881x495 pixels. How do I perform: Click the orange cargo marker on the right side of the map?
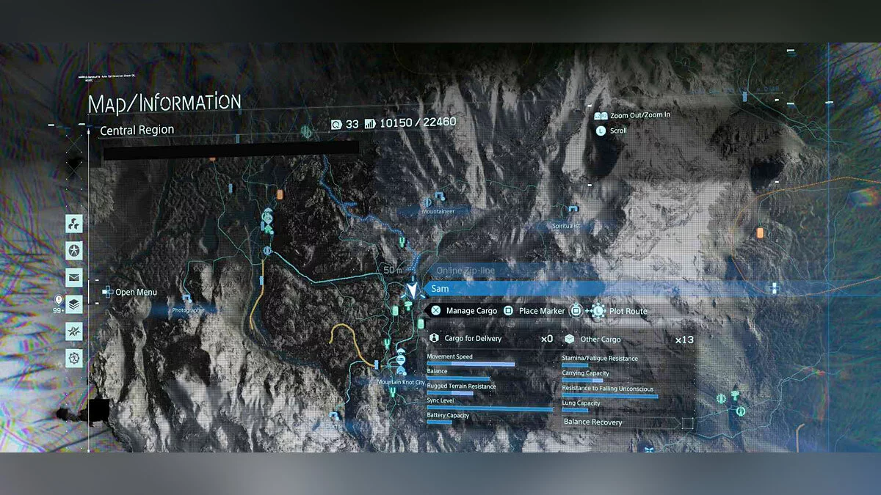pyautogui.click(x=761, y=232)
